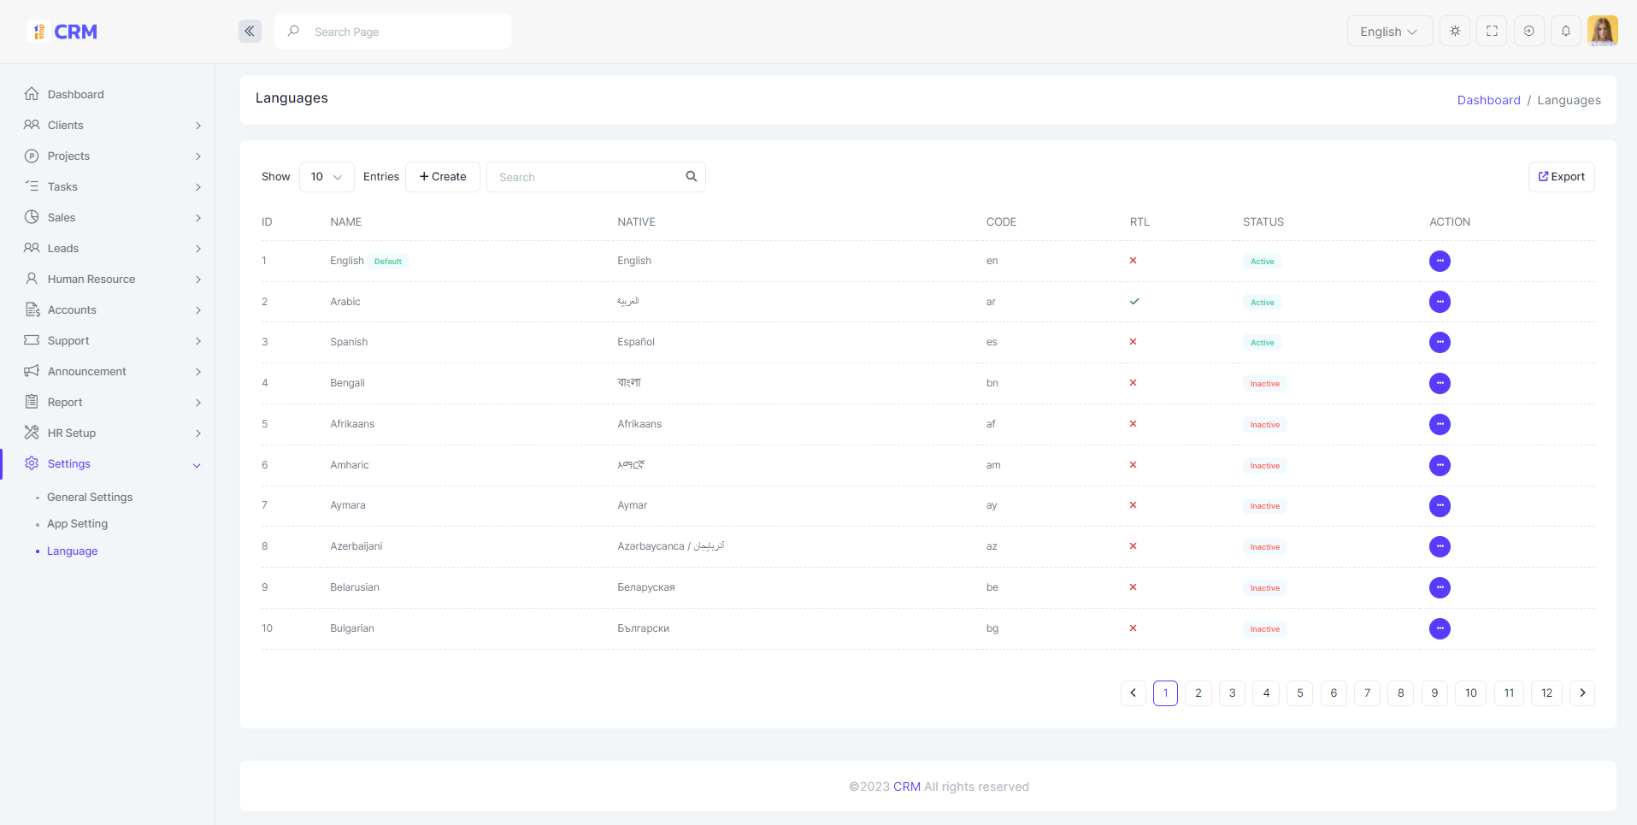Screen dimensions: 1637x825
Task: Click the CRM footer link
Action: tap(907, 787)
